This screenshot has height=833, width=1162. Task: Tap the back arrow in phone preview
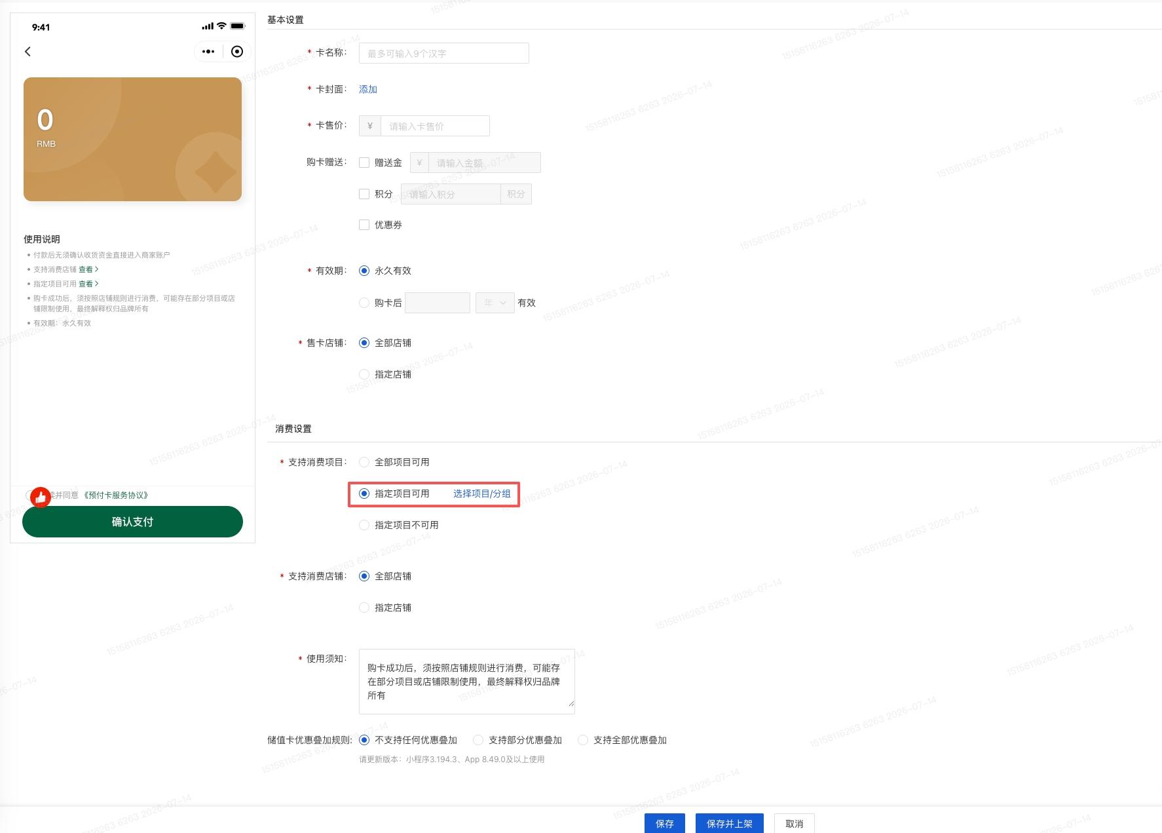[28, 52]
